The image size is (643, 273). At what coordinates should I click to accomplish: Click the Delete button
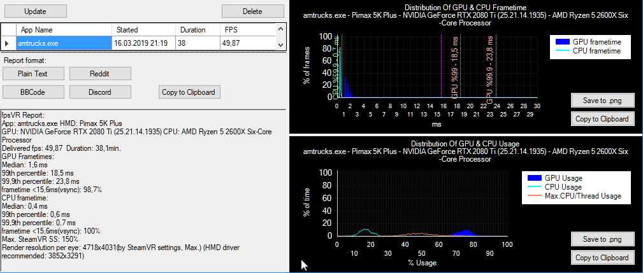(x=252, y=11)
